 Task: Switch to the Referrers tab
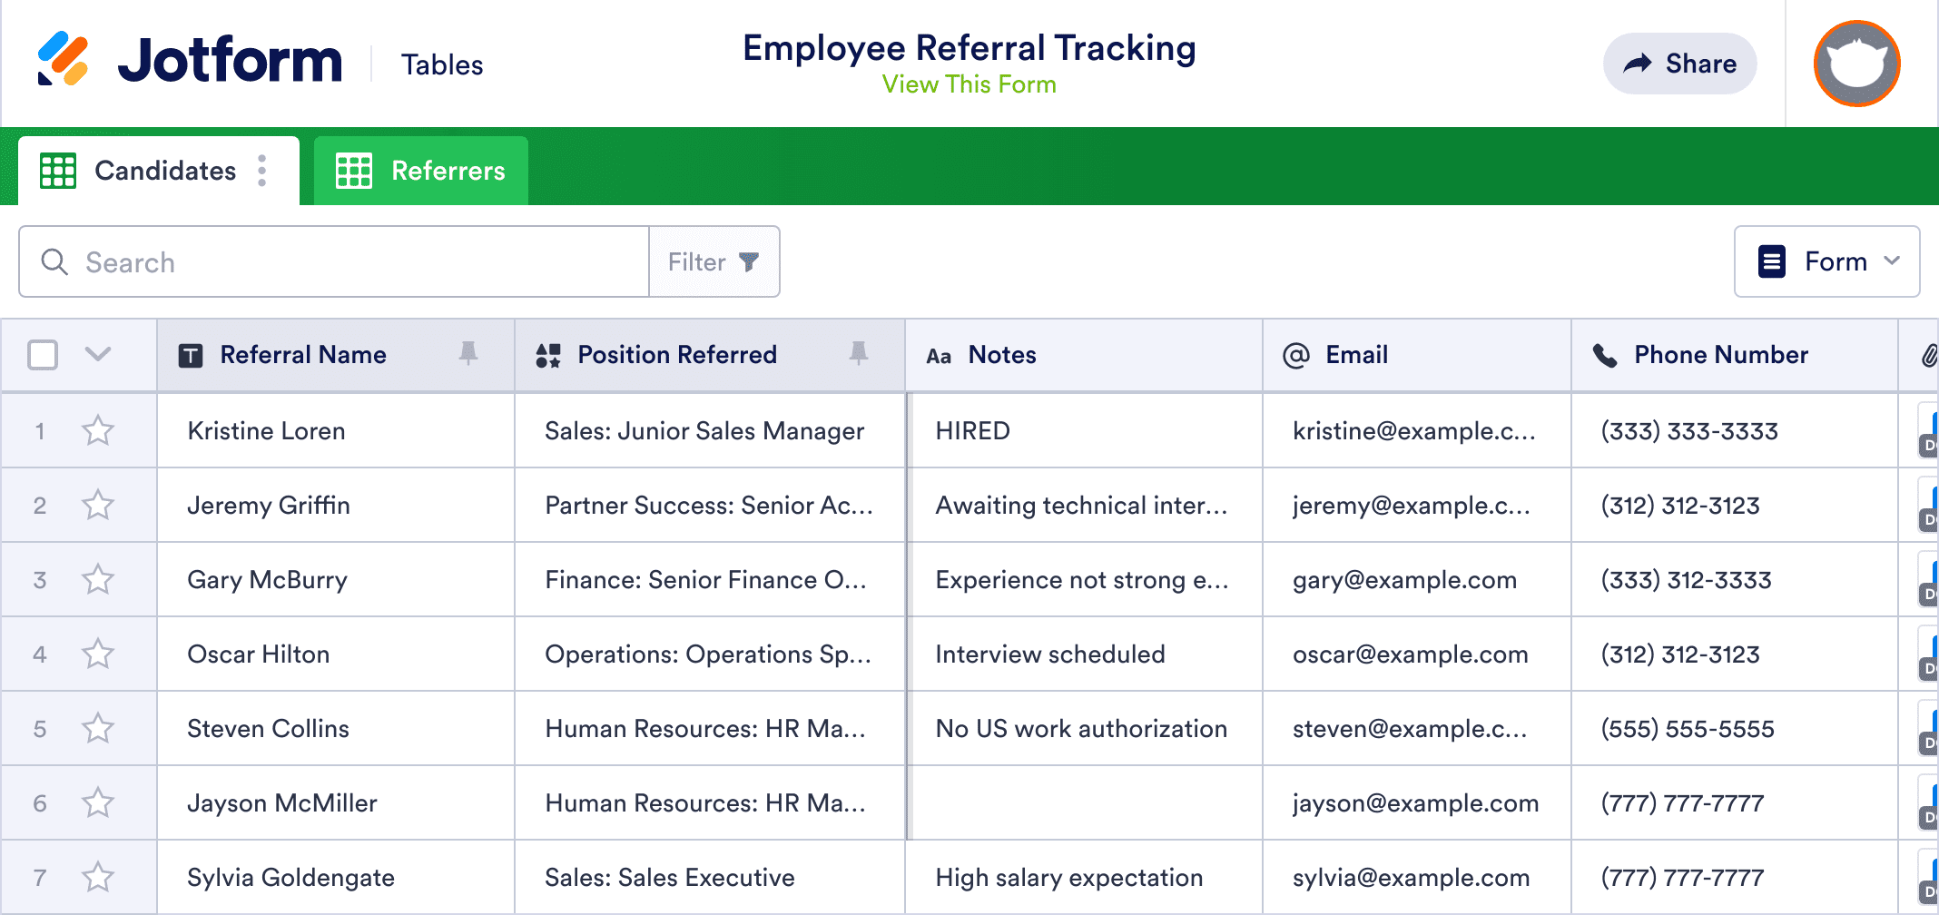(421, 171)
